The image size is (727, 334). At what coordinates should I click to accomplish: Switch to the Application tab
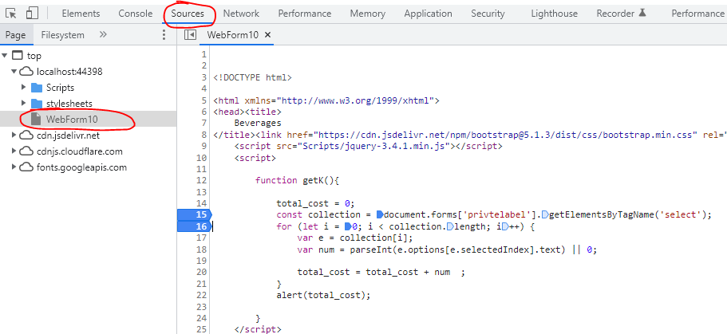tap(428, 14)
